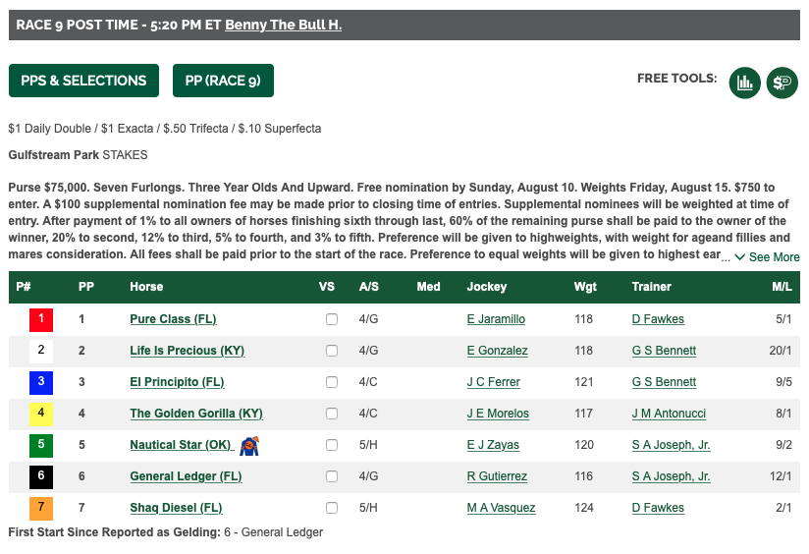
Task: Click the black number 6 saddle cloth
Action: [x=41, y=477]
